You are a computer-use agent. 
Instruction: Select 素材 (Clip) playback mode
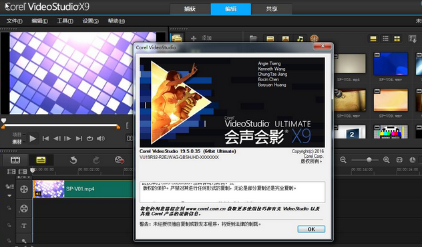pos(17,142)
